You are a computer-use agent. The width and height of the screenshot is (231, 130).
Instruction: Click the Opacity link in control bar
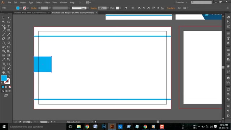tap(93, 8)
